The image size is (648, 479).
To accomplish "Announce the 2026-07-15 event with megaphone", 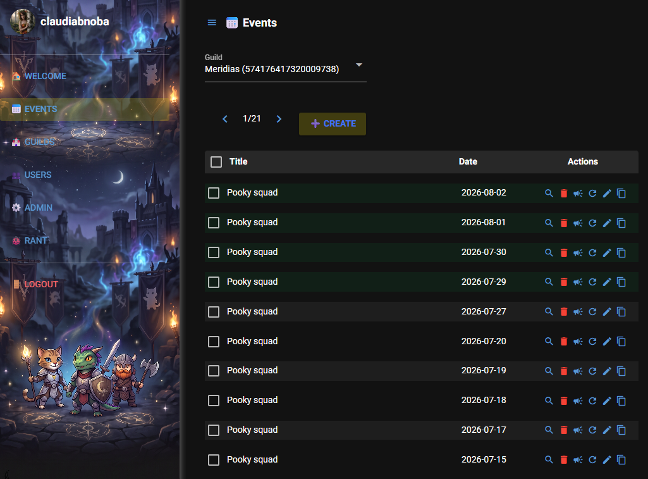I will [x=578, y=460].
